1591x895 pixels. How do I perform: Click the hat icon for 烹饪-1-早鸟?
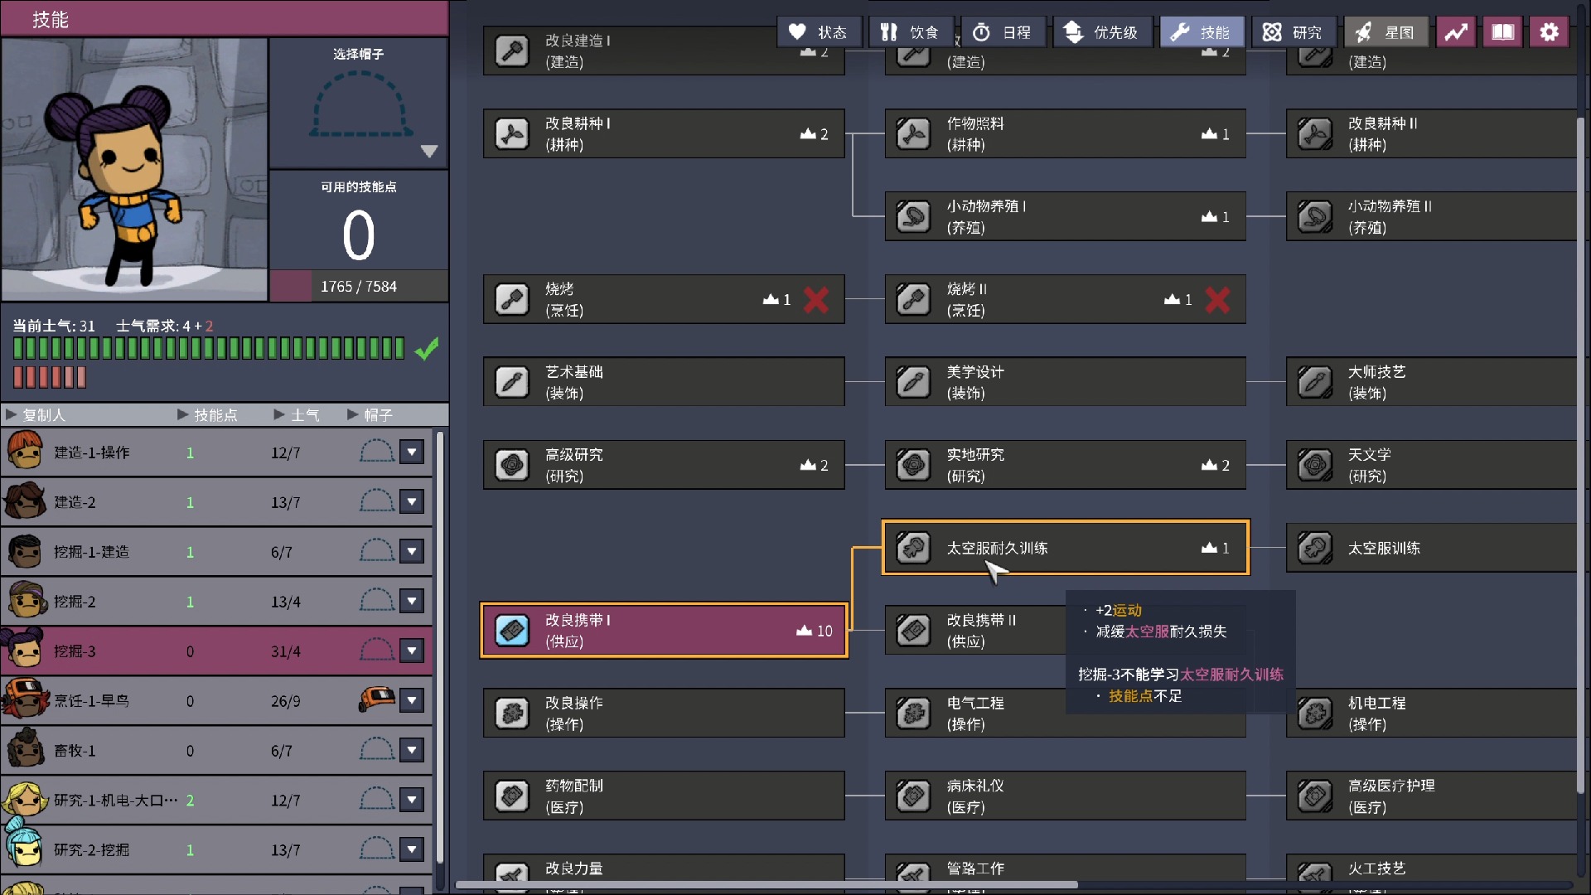click(377, 700)
